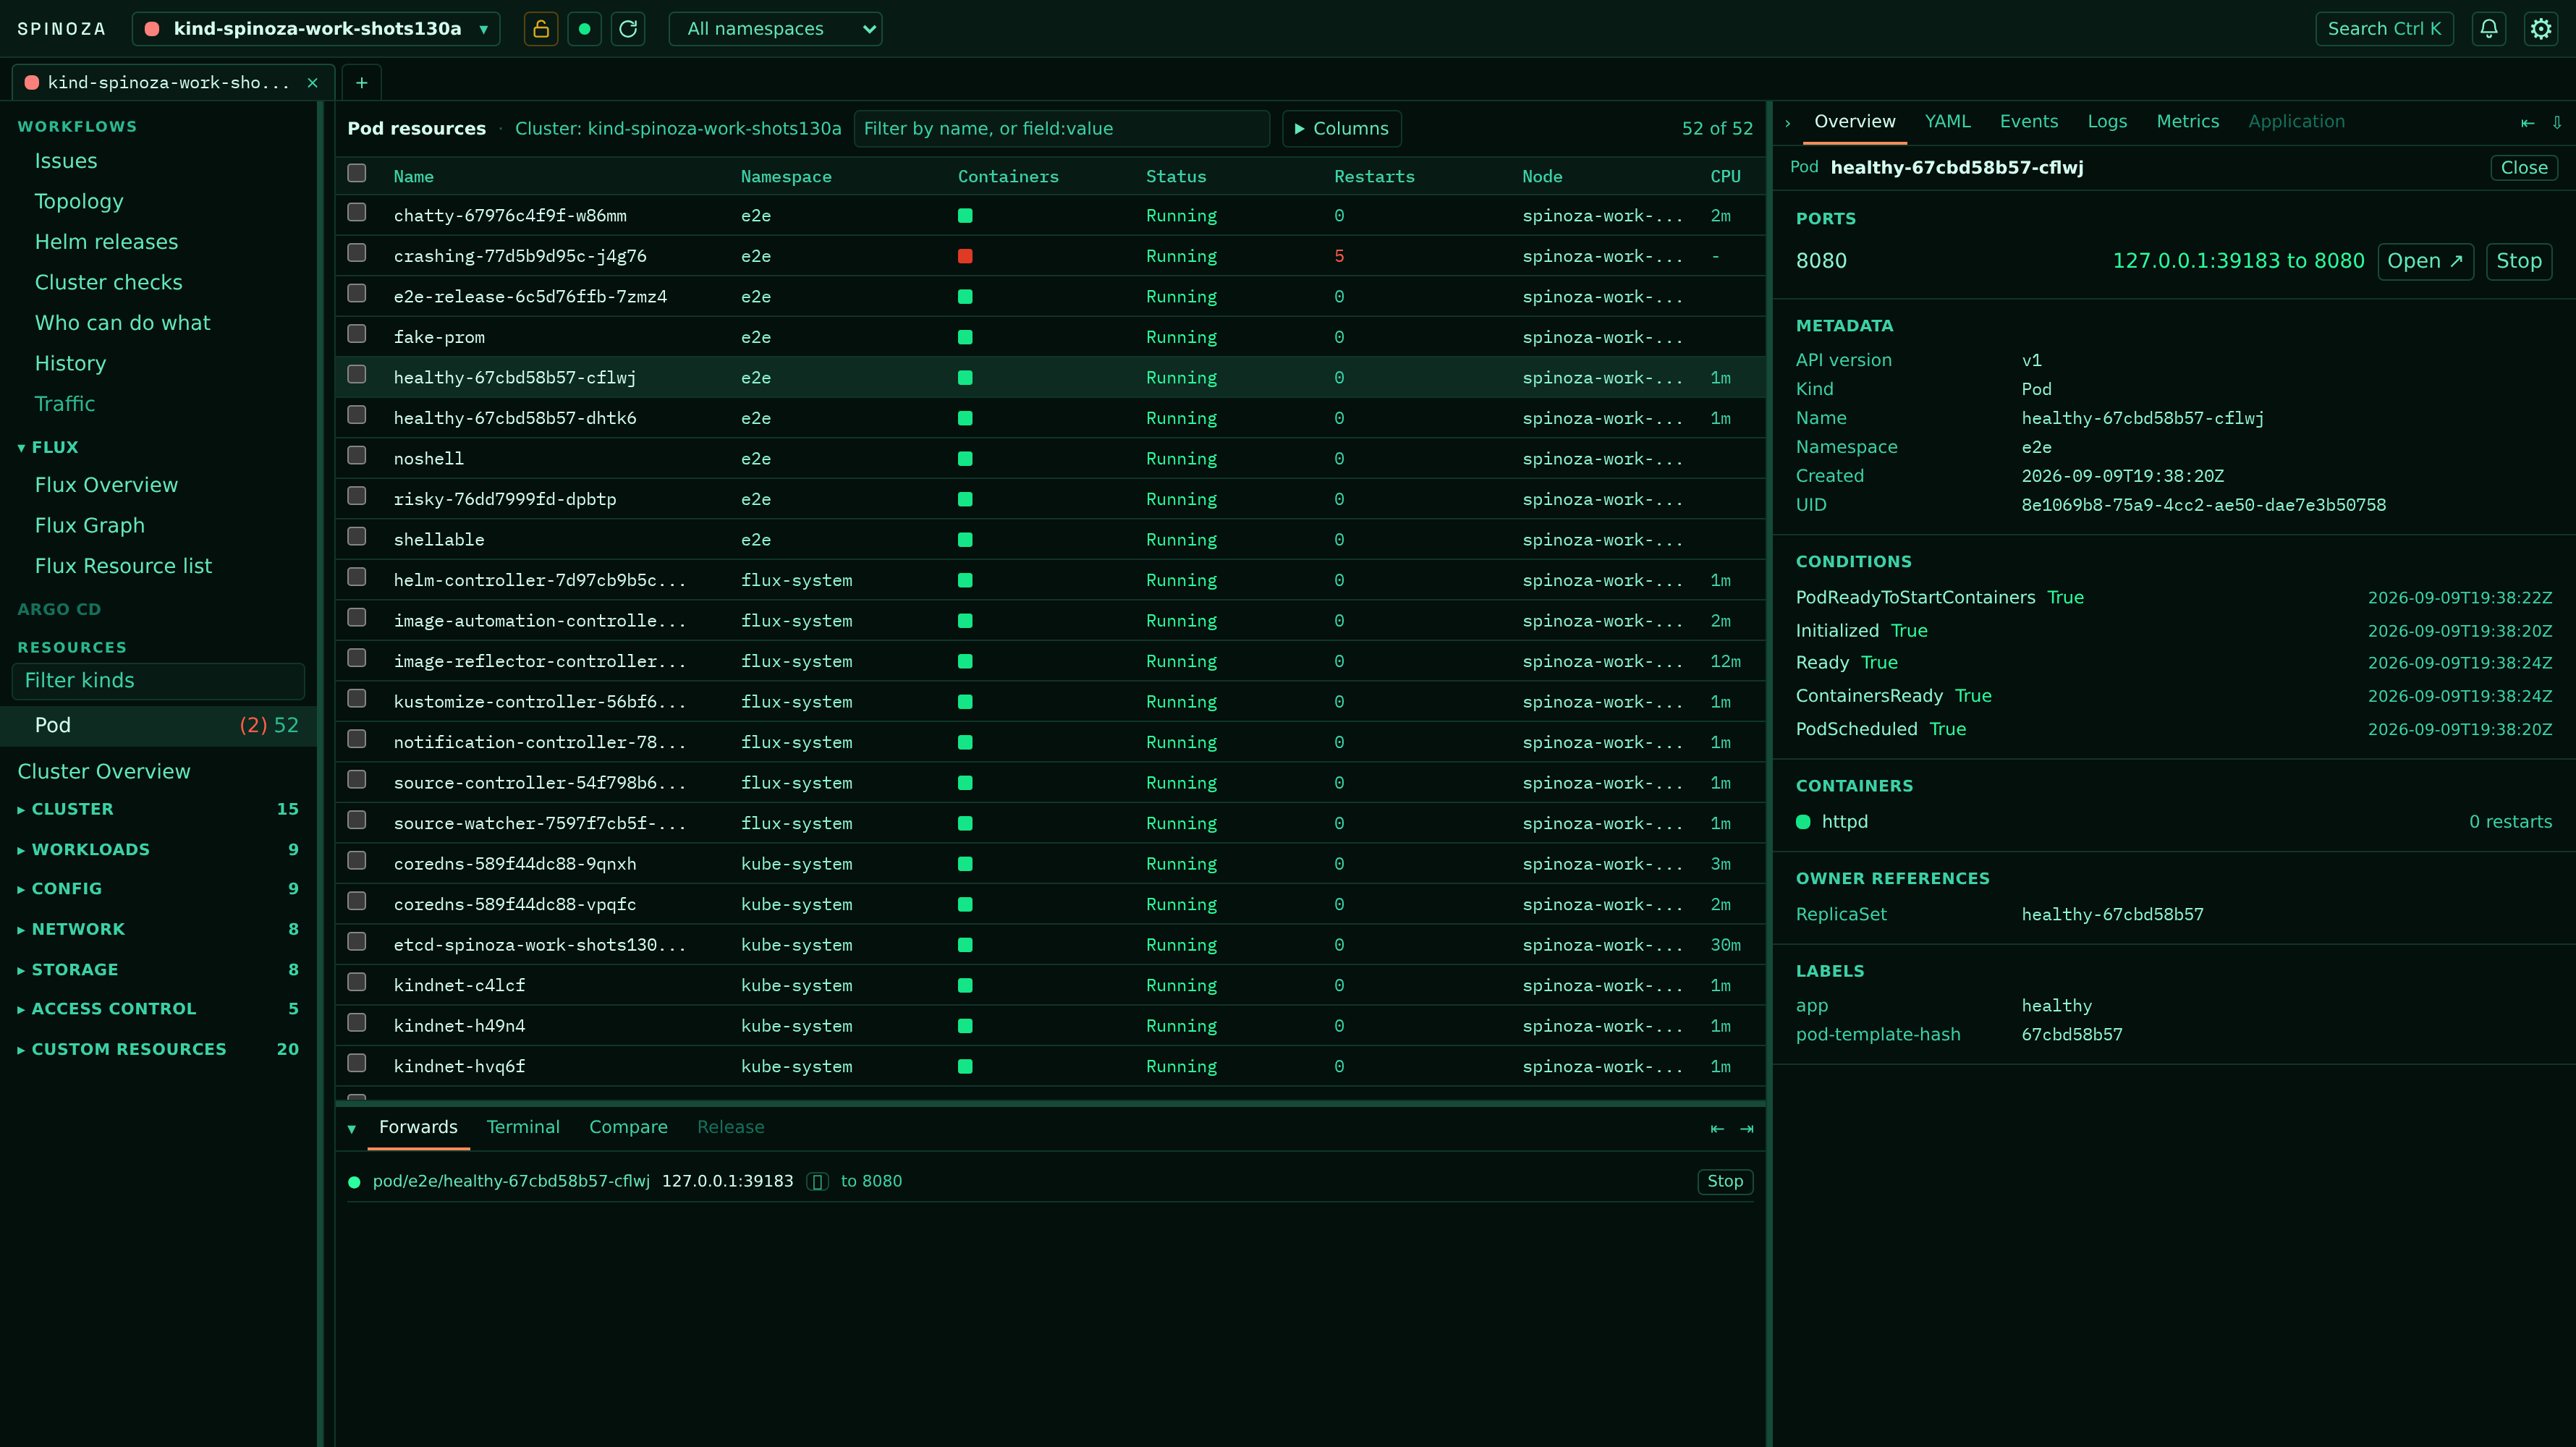Expand the ACCESS CONTROL resources group
Image resolution: width=2576 pixels, height=1447 pixels.
click(x=158, y=1008)
